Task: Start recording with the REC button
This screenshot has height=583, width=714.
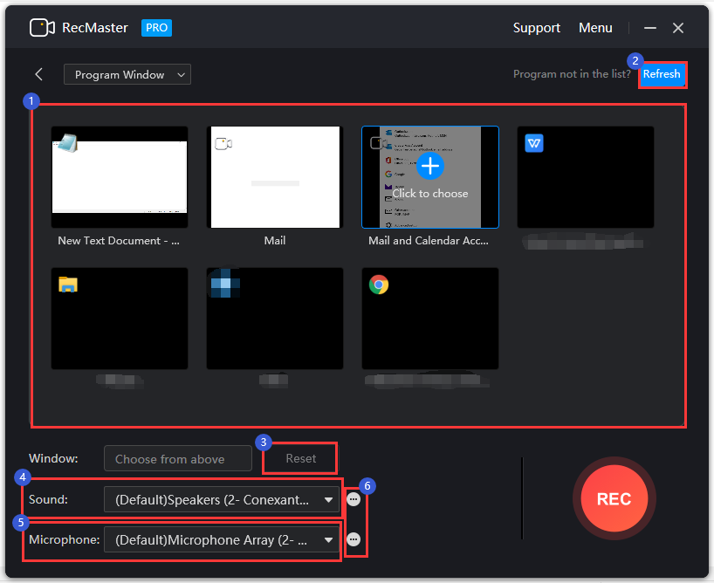Action: tap(614, 498)
